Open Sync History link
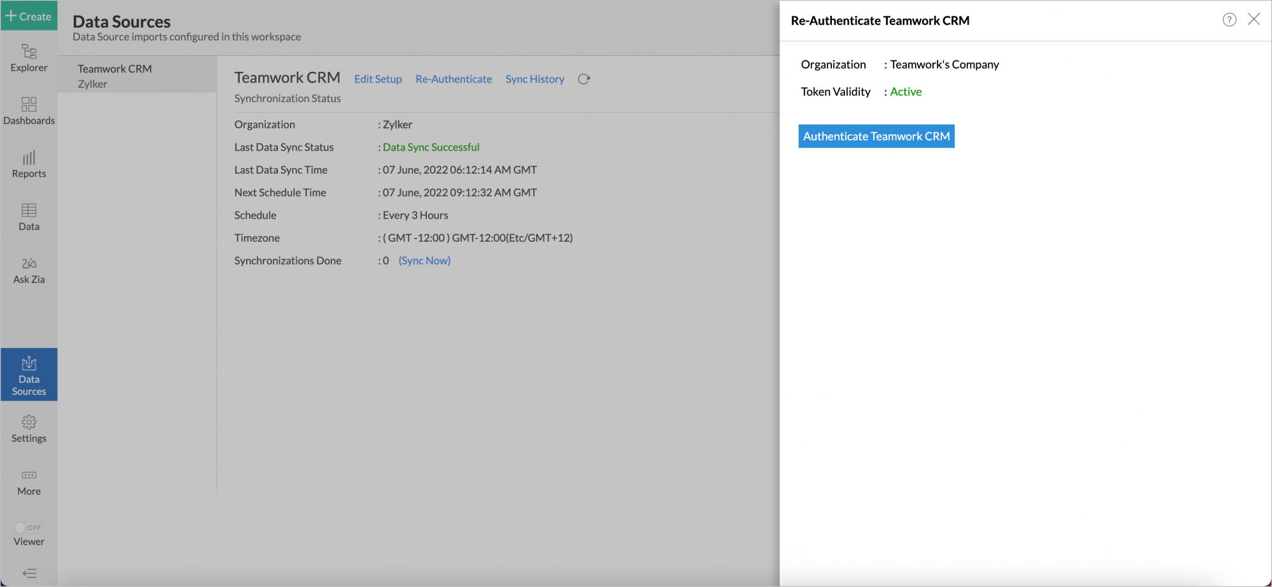The width and height of the screenshot is (1272, 587). click(535, 79)
